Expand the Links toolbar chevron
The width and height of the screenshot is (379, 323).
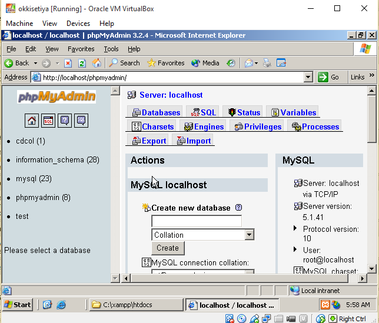(x=372, y=75)
